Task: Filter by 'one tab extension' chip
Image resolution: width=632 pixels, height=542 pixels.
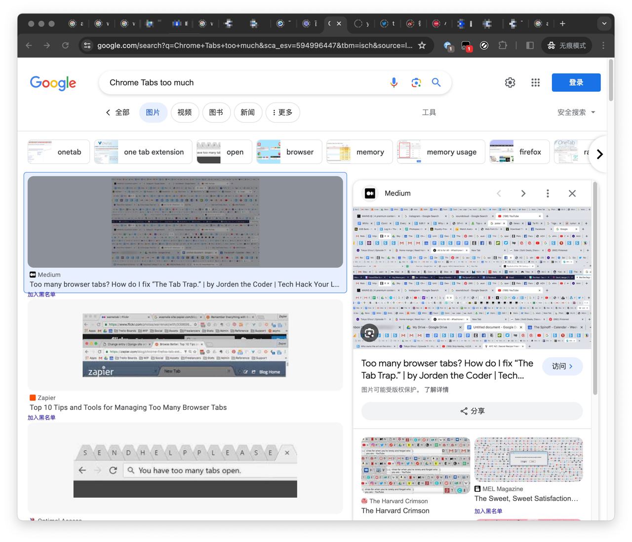Action: (143, 152)
